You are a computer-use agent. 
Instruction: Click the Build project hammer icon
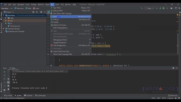coord(141,8)
